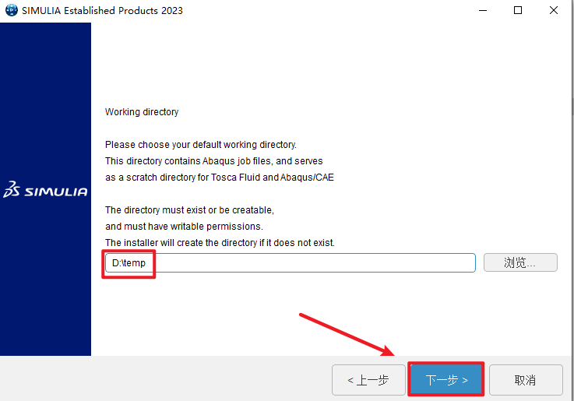Click the D:\temp path text

tap(129, 263)
